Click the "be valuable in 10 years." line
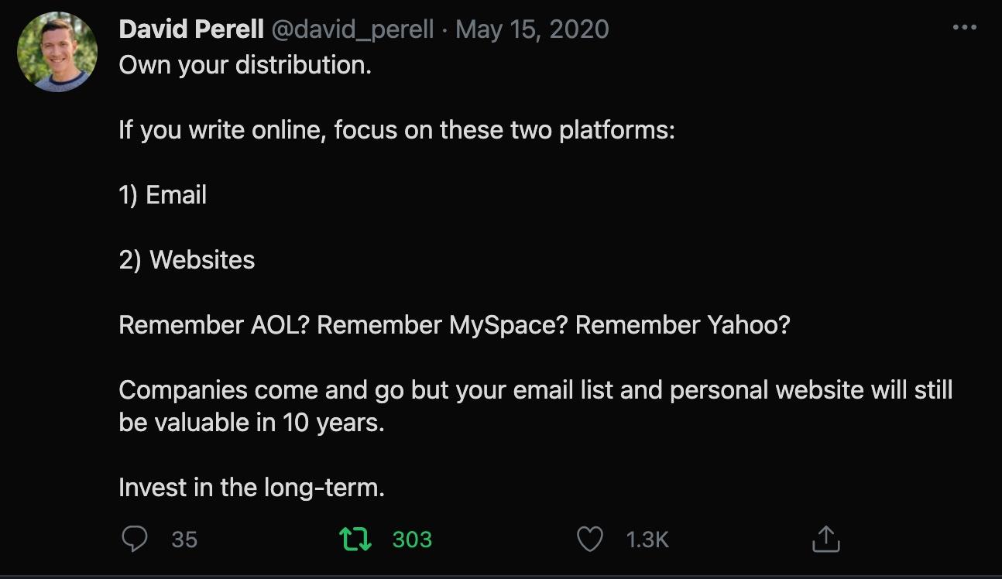Image resolution: width=1002 pixels, height=579 pixels. click(x=251, y=423)
